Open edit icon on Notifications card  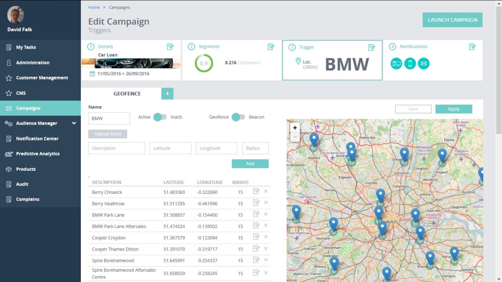point(473,47)
